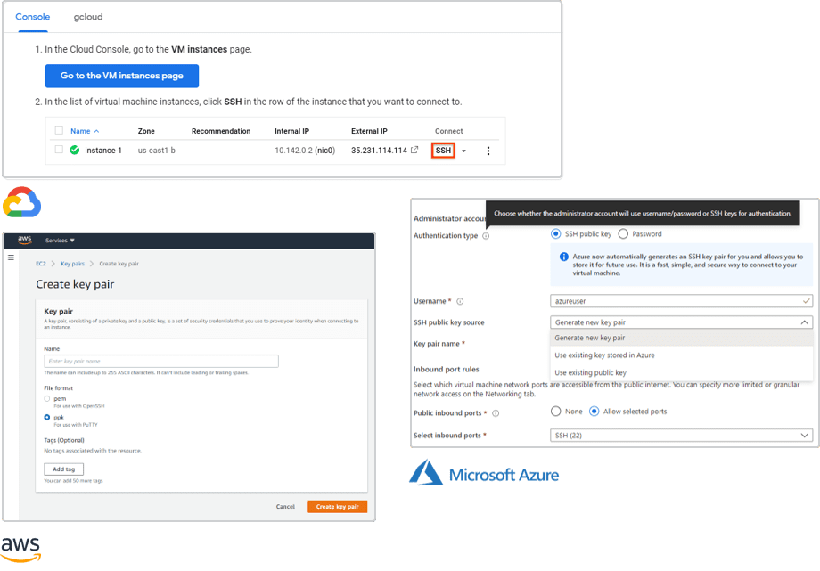
Task: Sort by the Name column header
Action: (84, 131)
